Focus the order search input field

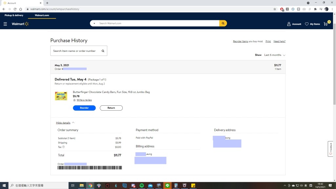pos(75,51)
